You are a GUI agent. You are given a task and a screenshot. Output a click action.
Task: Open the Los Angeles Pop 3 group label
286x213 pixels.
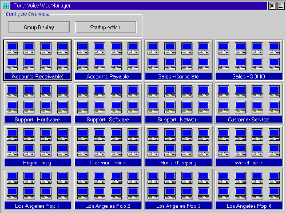178,206
